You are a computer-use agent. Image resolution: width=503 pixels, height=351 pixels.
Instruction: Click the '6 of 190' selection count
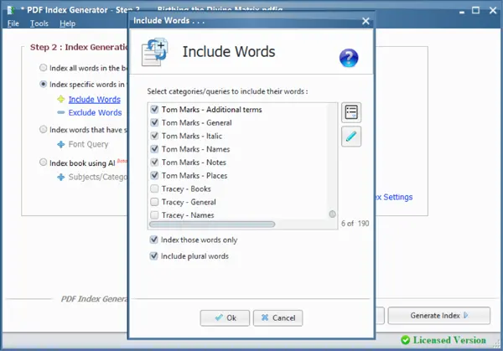355,224
